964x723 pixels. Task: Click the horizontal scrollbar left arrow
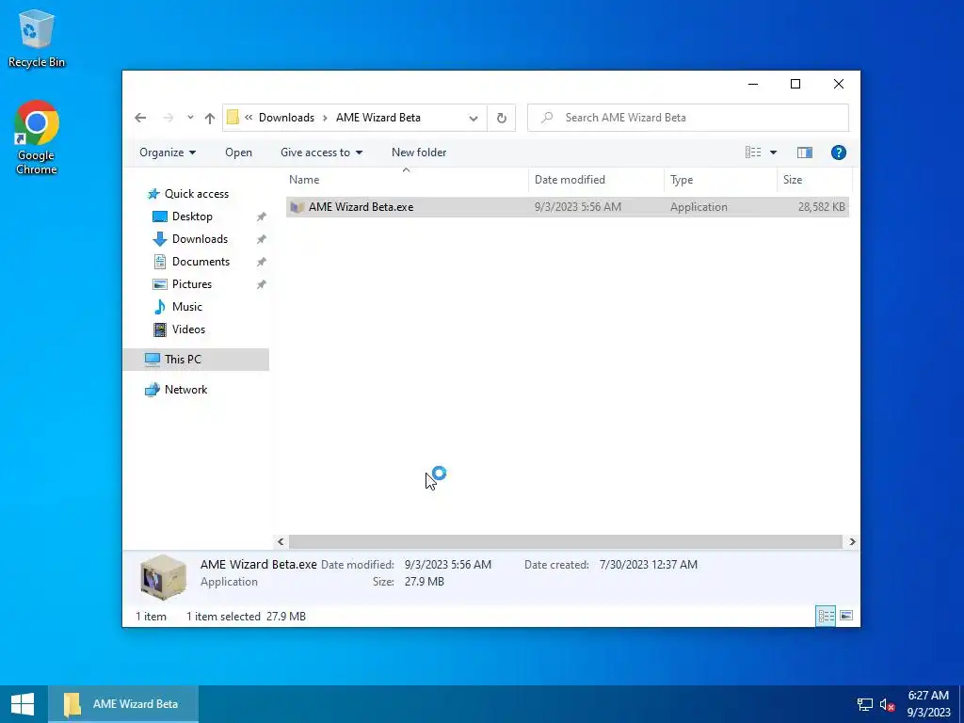tap(281, 541)
